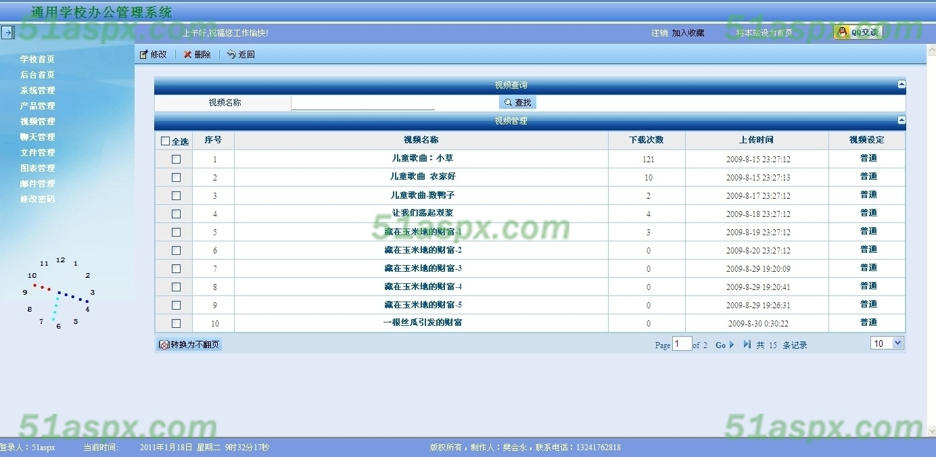Check the box for row 8 藏在玉米地的财富-4
Viewport: 936px width, 457px height.
click(x=176, y=287)
